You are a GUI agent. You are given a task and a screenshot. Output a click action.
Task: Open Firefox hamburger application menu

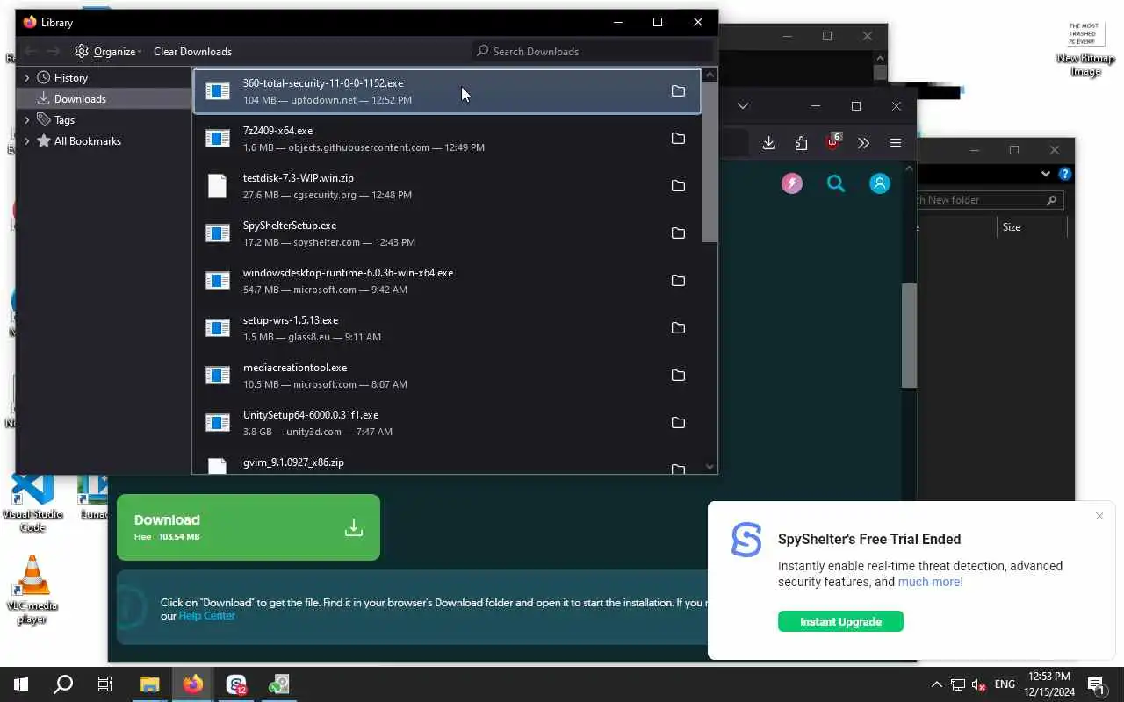point(896,143)
